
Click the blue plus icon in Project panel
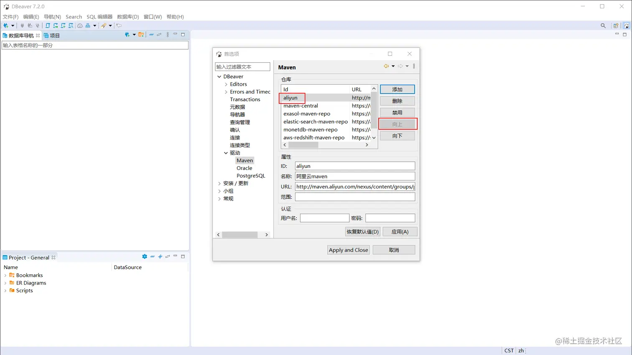point(160,256)
